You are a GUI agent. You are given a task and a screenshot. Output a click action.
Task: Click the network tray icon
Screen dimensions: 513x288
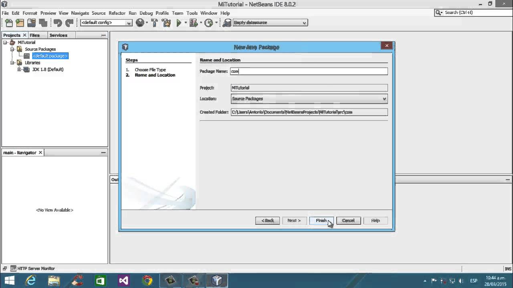tap(452, 281)
